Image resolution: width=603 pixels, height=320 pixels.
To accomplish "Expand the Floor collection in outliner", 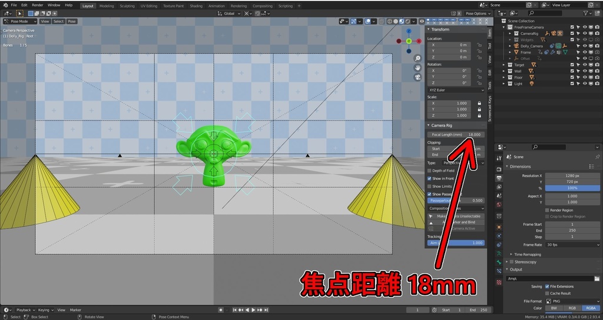I will tap(504, 77).
